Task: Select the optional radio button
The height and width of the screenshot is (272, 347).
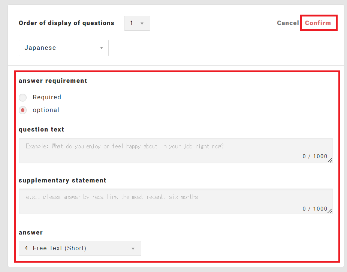Action: pos(23,110)
